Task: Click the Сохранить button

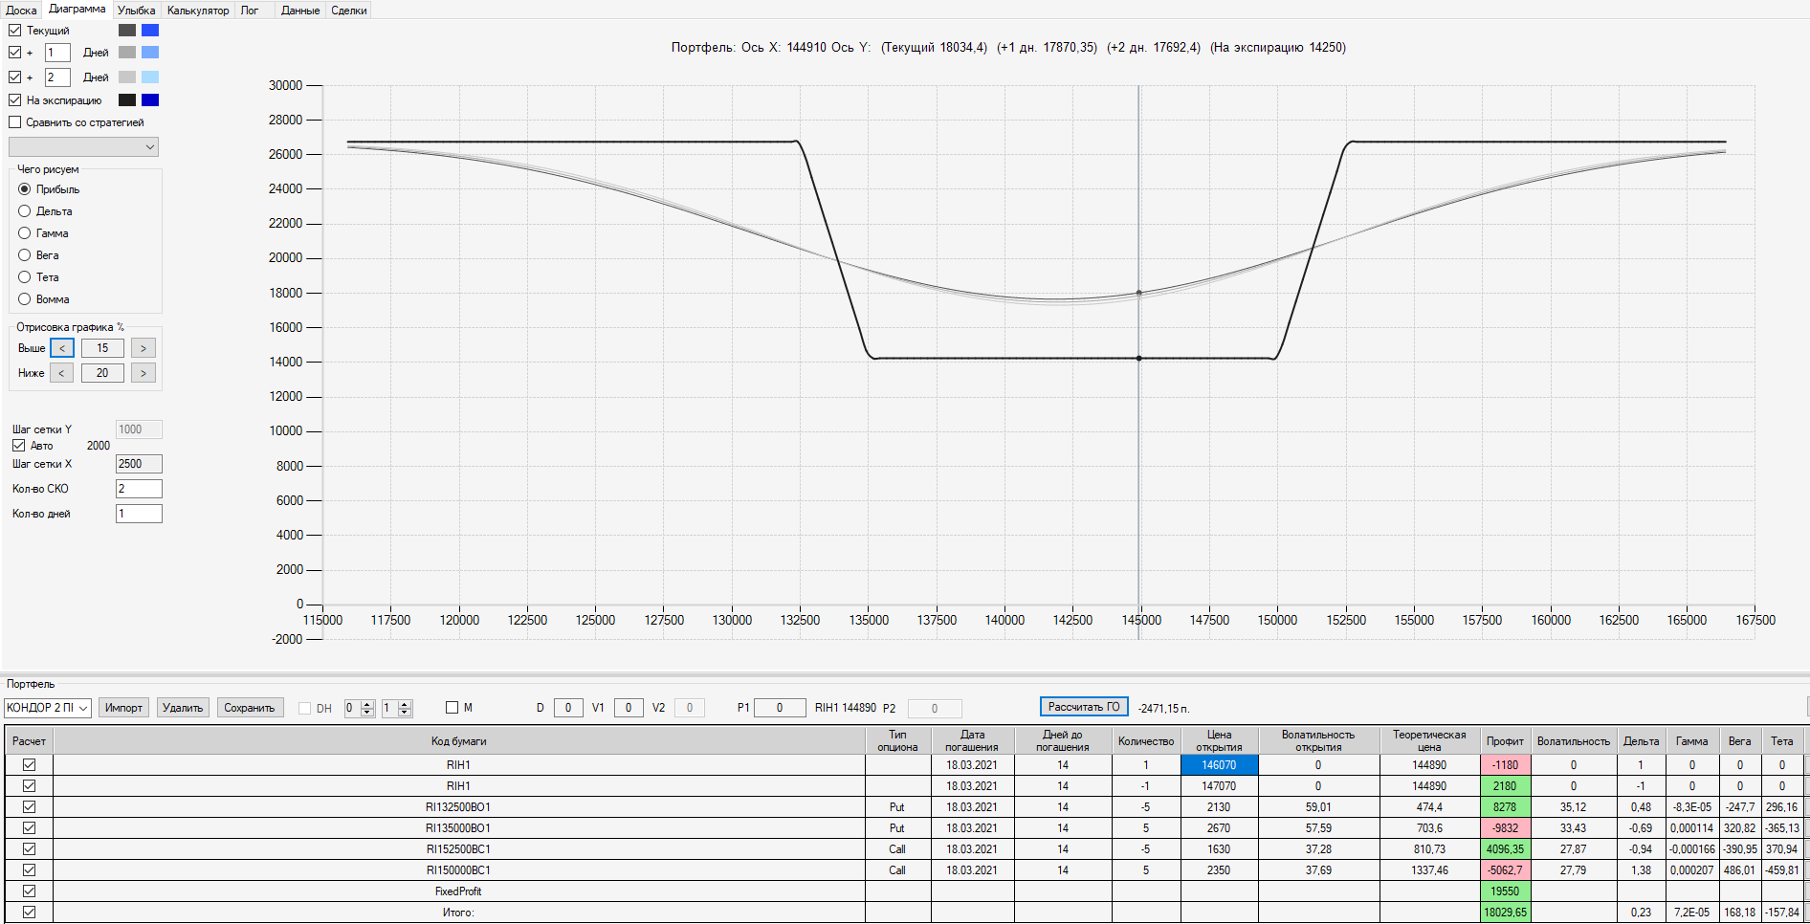Action: pos(250,708)
